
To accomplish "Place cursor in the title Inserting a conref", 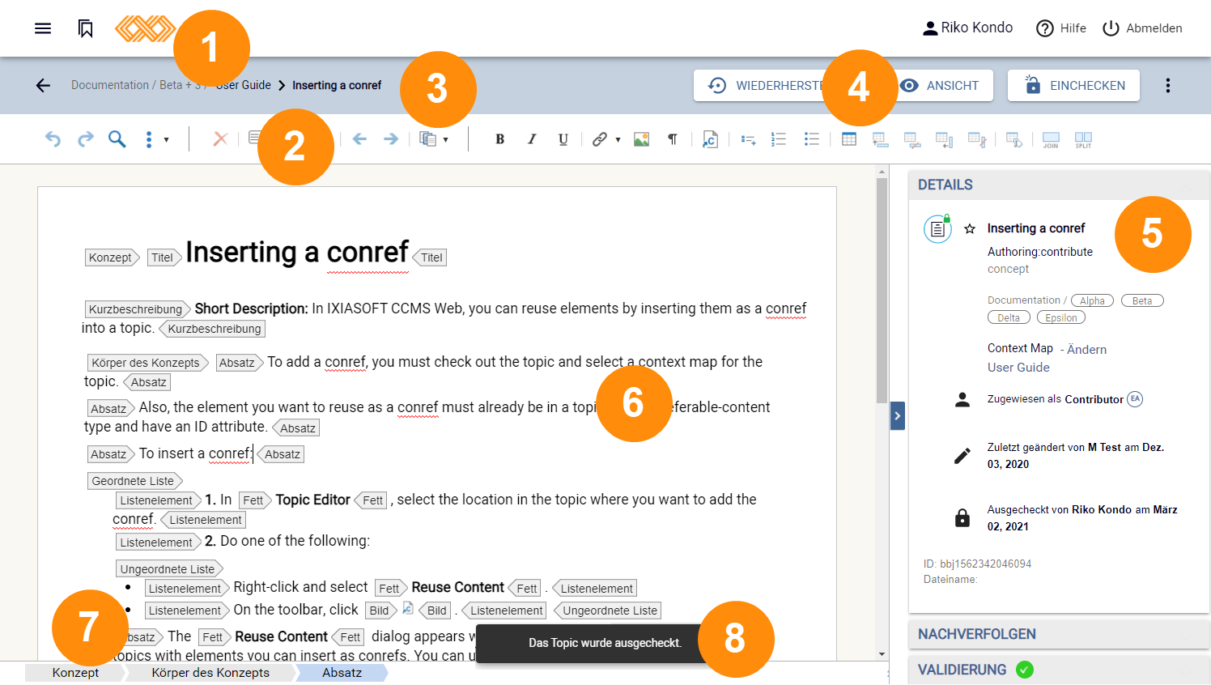I will [x=297, y=253].
